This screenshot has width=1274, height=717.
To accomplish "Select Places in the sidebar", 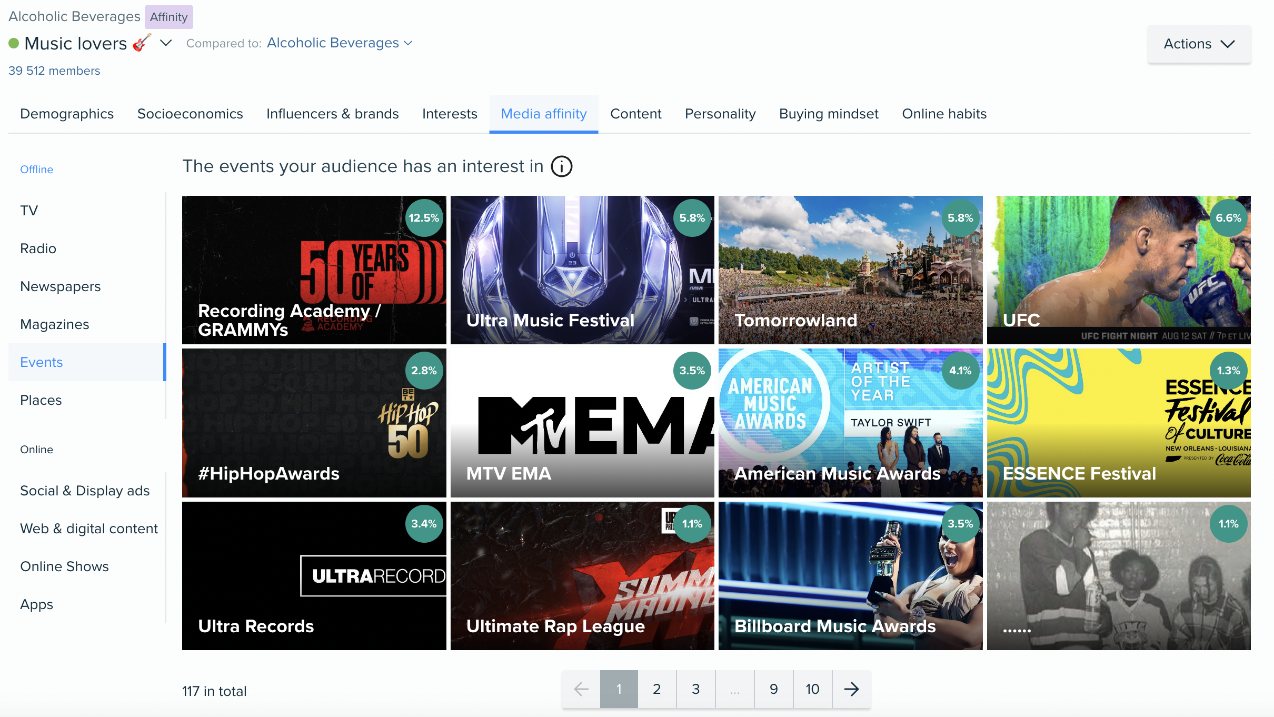I will point(87,400).
